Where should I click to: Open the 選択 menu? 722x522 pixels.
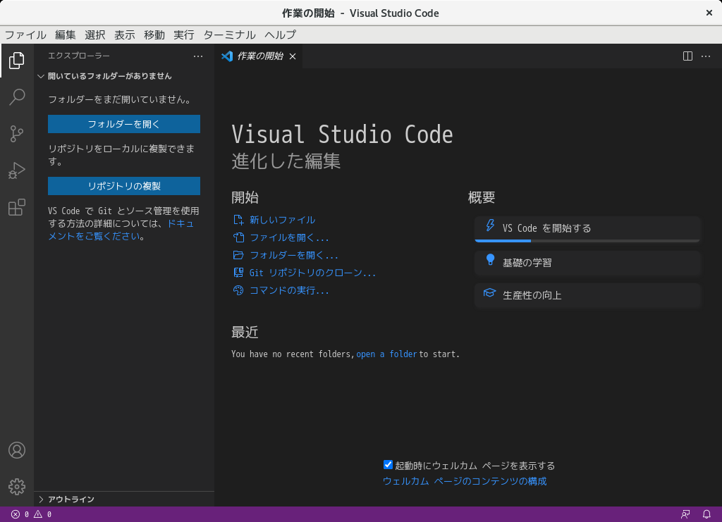tap(95, 35)
